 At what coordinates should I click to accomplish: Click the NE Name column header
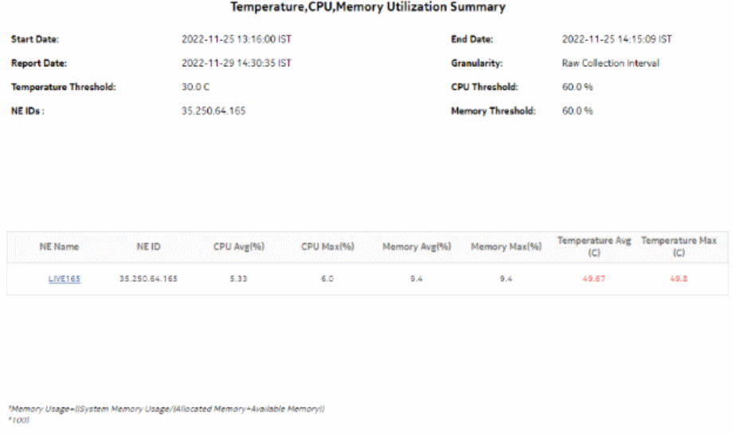pos(60,247)
